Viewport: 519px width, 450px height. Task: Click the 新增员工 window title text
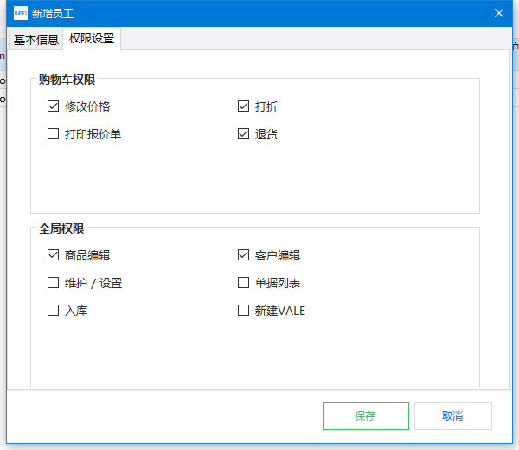pos(52,13)
